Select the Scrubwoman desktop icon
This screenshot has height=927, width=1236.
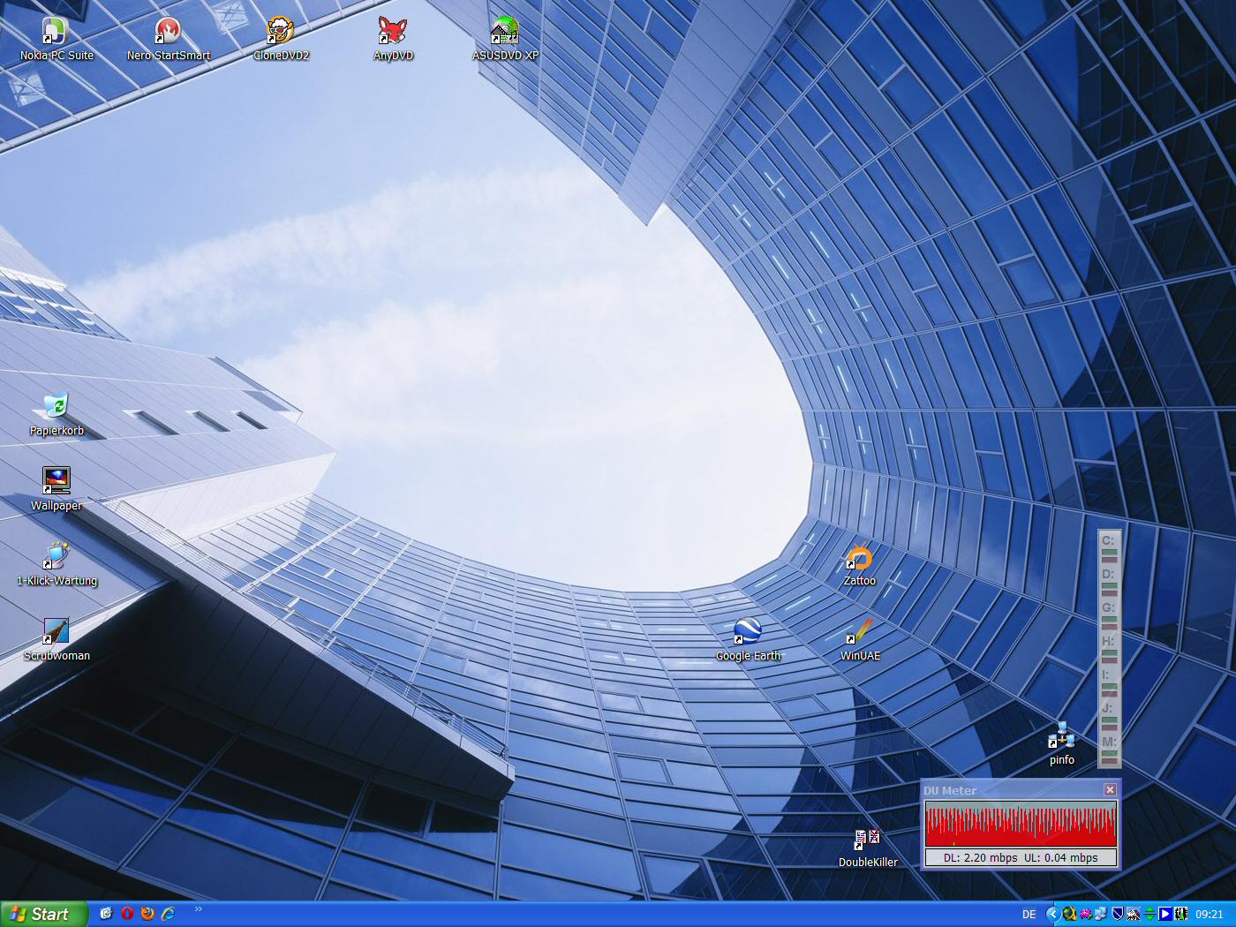pyautogui.click(x=56, y=632)
